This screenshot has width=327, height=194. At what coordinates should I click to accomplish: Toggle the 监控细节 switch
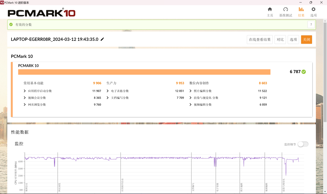point(303,144)
